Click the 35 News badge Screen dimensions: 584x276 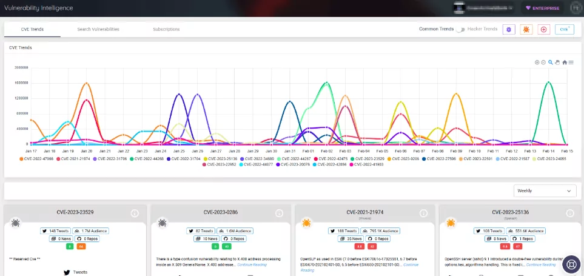[x=351, y=239]
